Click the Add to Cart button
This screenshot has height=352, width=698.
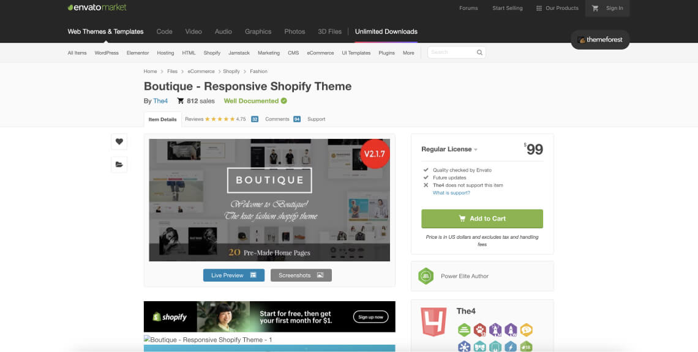tap(482, 219)
